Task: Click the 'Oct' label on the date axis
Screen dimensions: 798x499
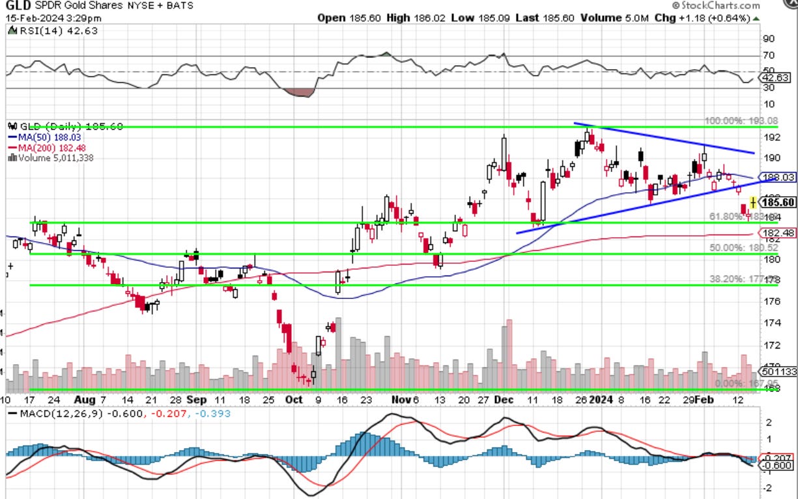Action: pos(293,399)
